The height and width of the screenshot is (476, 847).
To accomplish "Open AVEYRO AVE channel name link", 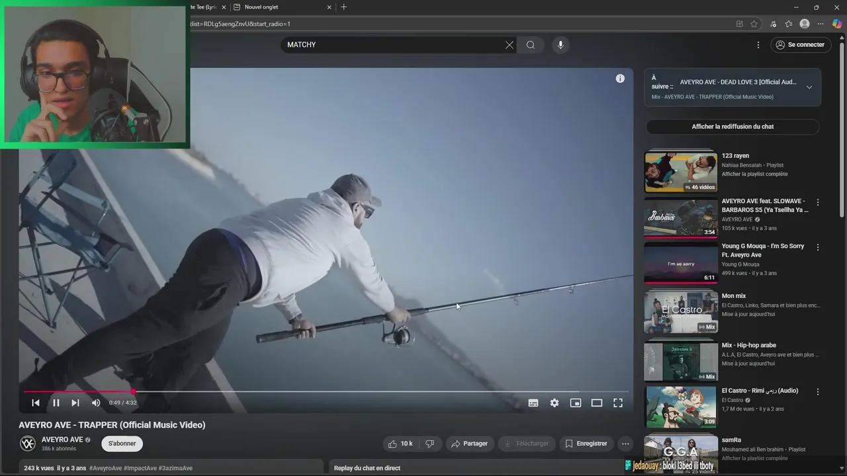I will (62, 440).
